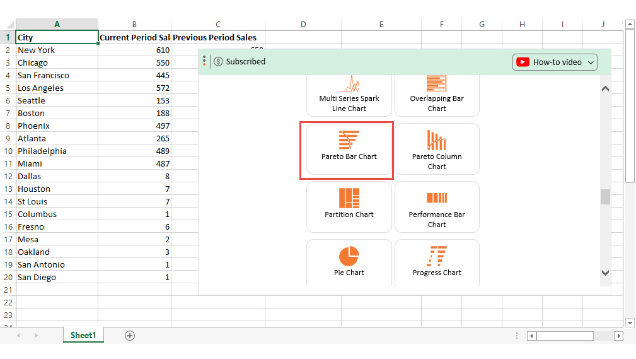Select the Current Period Sales header cell

134,37
